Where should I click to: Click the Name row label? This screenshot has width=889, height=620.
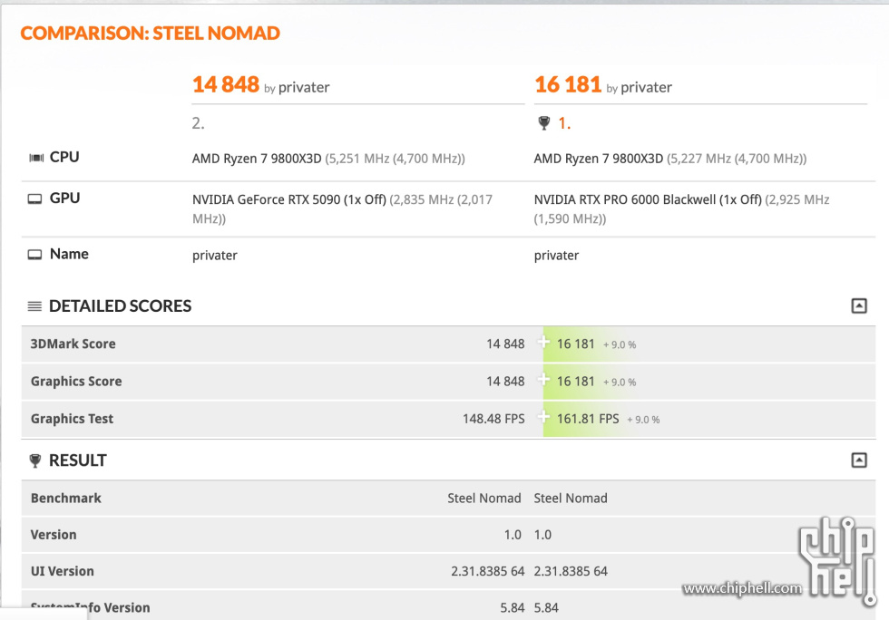point(69,254)
